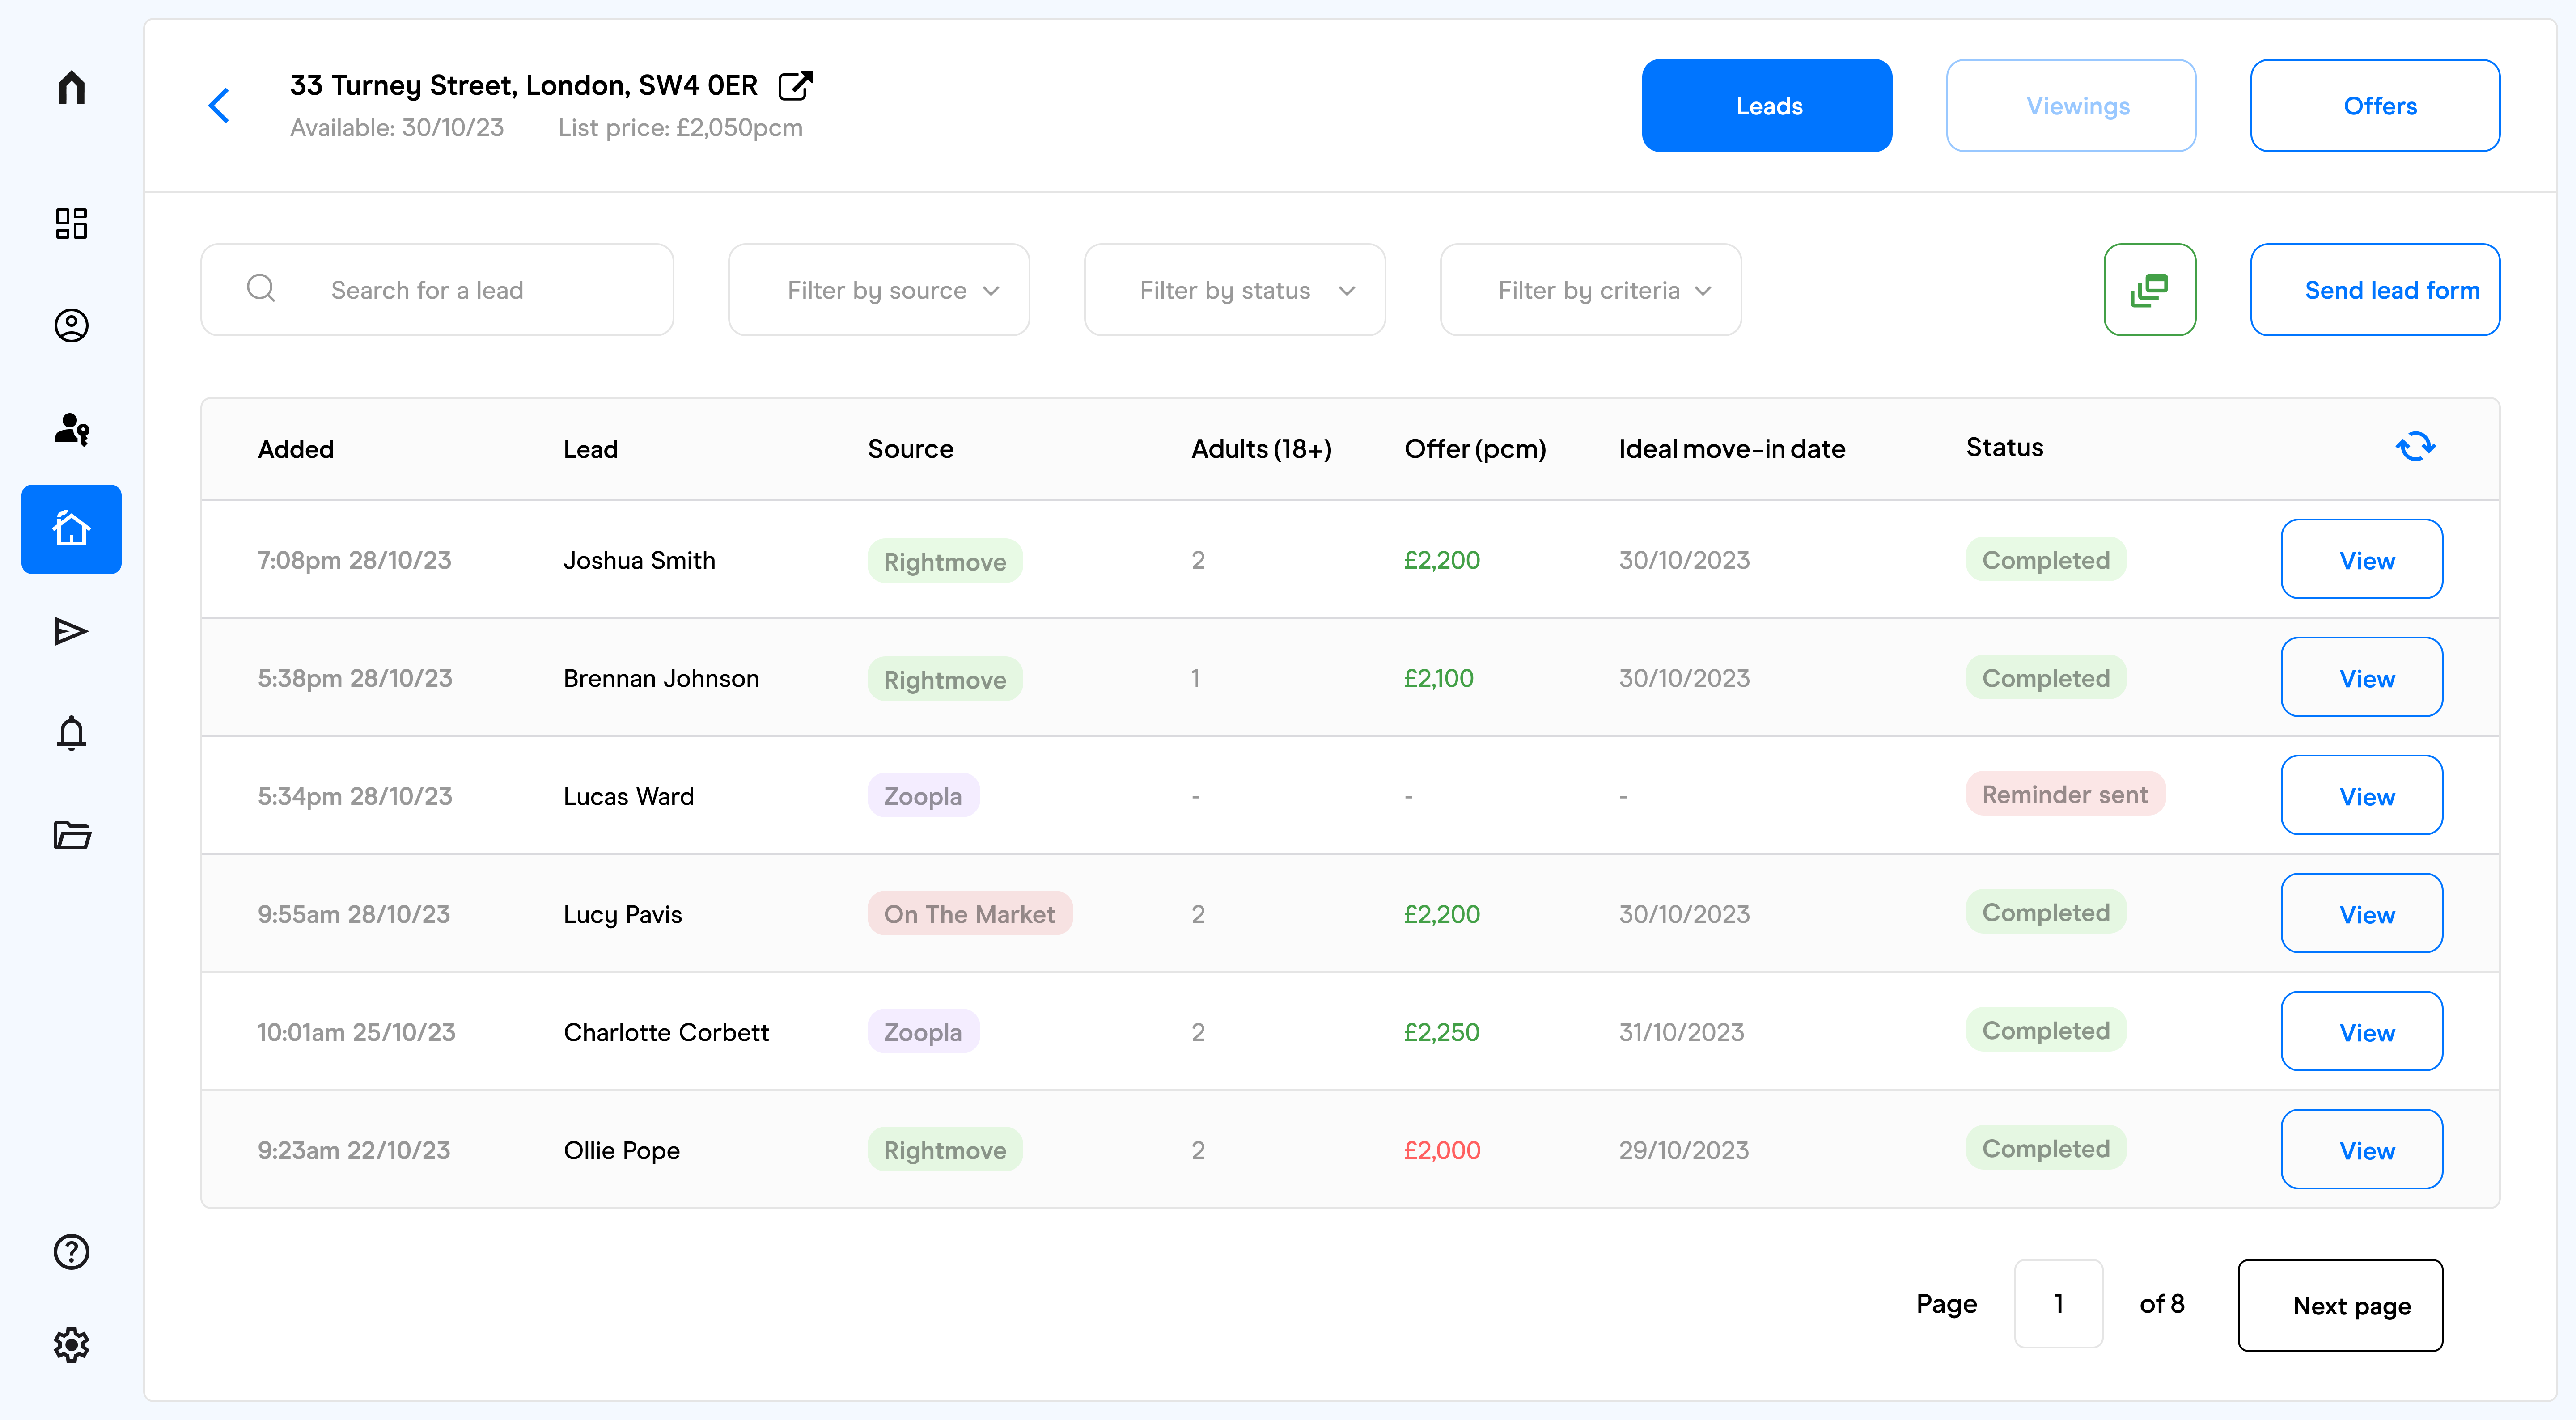Go to the Next page of leads

point(2340,1305)
